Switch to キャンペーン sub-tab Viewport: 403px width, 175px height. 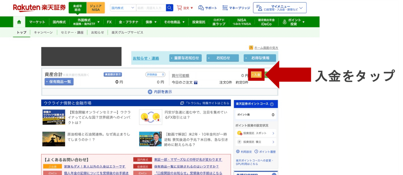(x=43, y=32)
